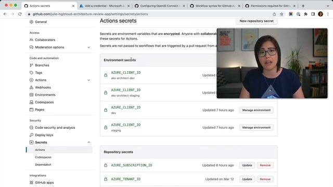The image size is (333, 187).
Task: Manage environment for staging AZURE_CLIENT_ID
Action: pyautogui.click(x=257, y=127)
